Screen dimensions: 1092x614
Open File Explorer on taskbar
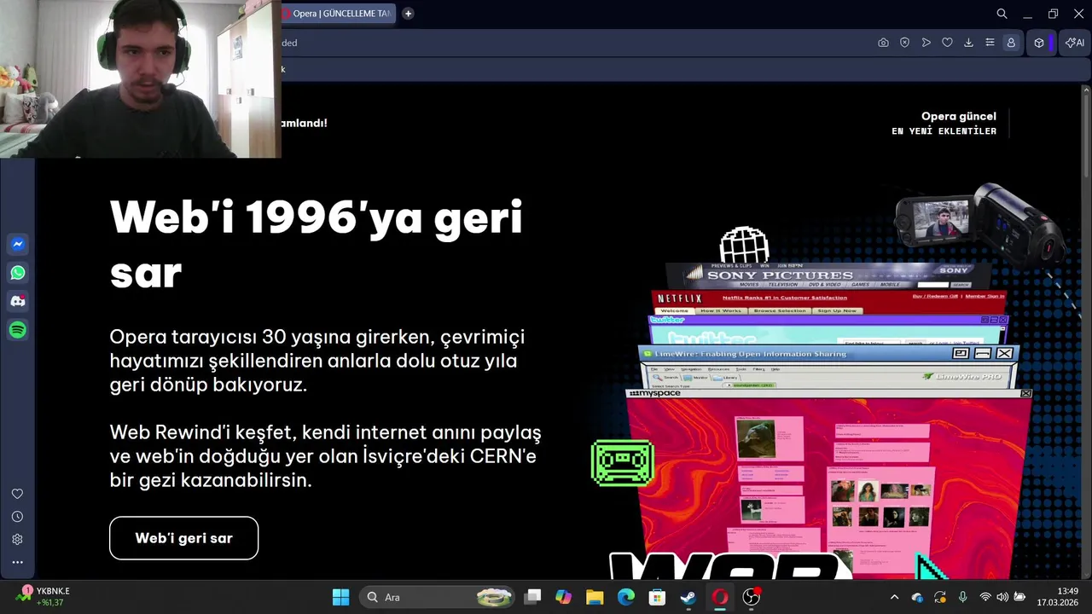click(595, 597)
